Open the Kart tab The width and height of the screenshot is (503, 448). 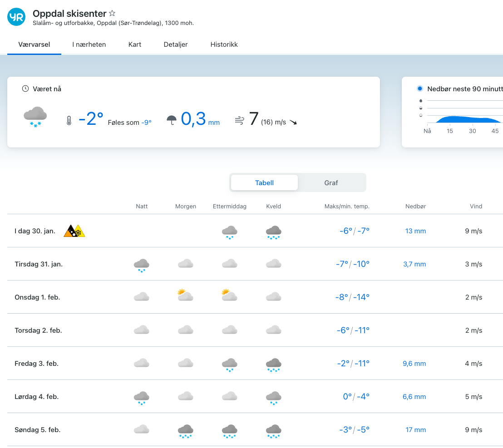135,44
